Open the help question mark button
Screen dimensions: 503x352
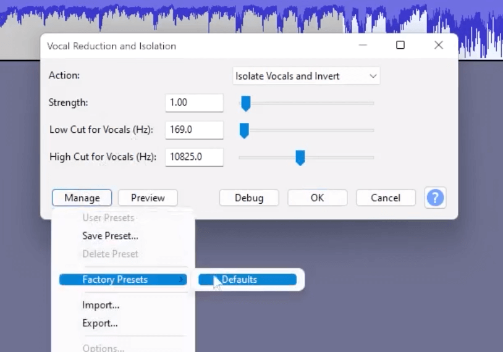coord(435,198)
